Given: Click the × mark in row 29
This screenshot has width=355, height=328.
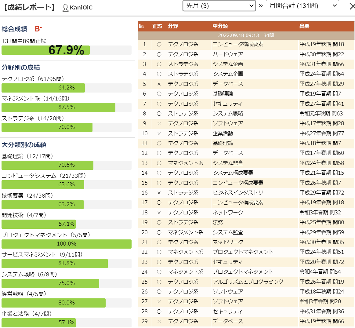Looking at the screenshot, I should click(x=159, y=321).
